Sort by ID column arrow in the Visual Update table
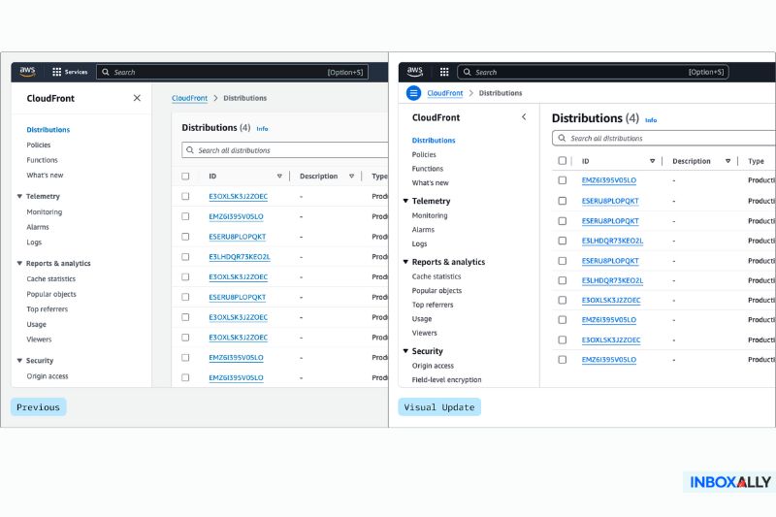 (652, 161)
